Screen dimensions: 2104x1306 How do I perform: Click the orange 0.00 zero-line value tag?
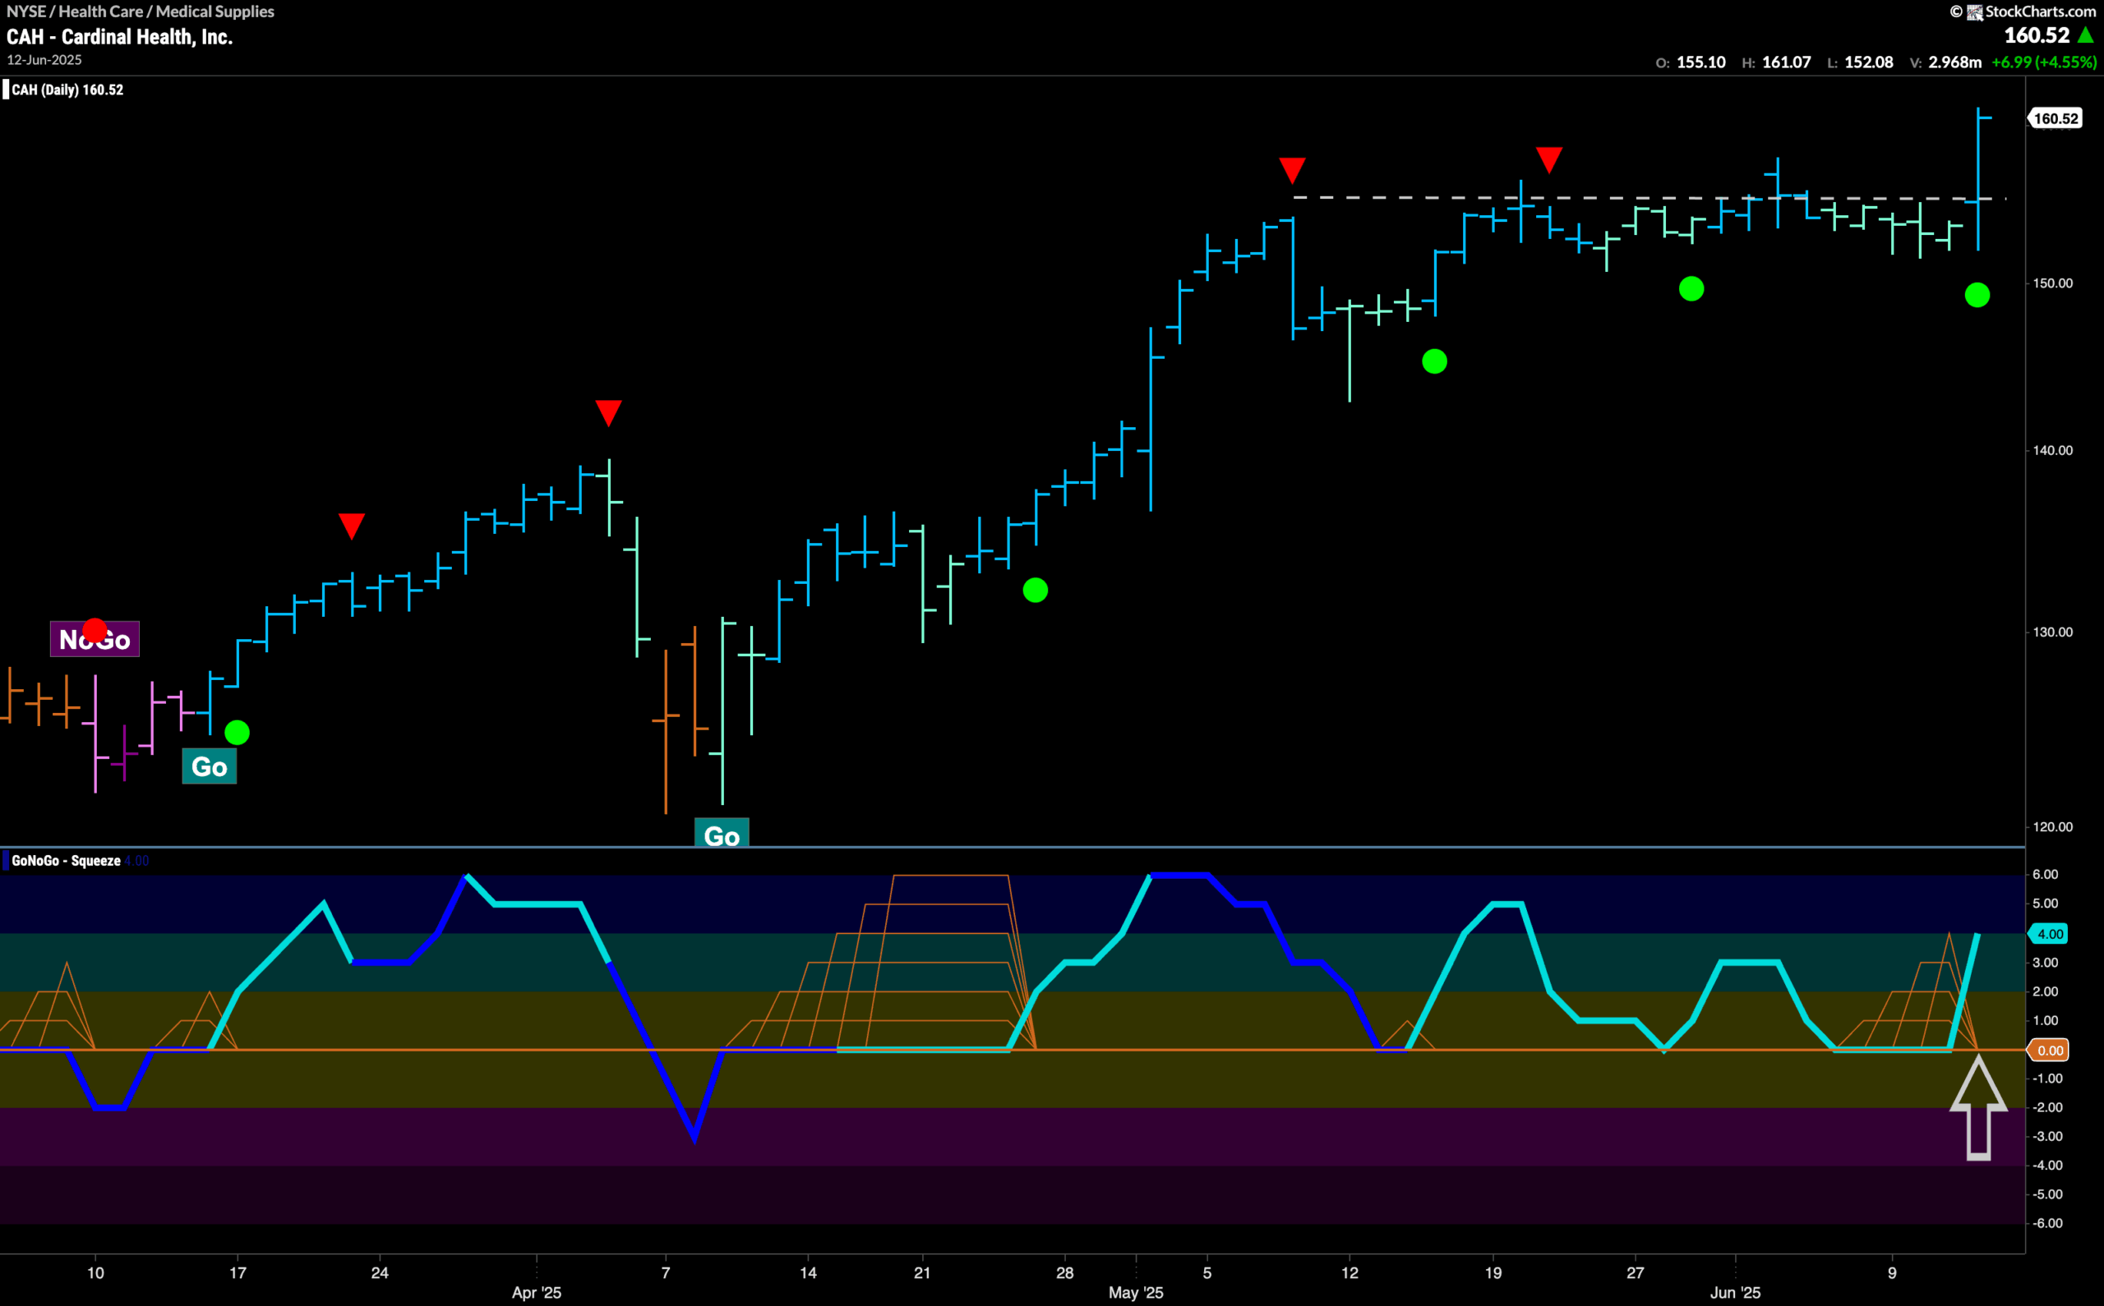click(2049, 1051)
